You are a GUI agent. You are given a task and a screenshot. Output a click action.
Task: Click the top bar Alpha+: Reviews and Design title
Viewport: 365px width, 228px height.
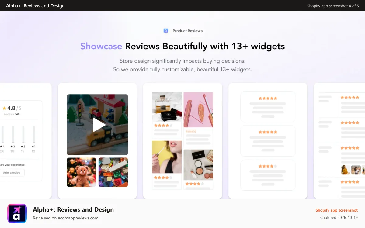click(35, 6)
